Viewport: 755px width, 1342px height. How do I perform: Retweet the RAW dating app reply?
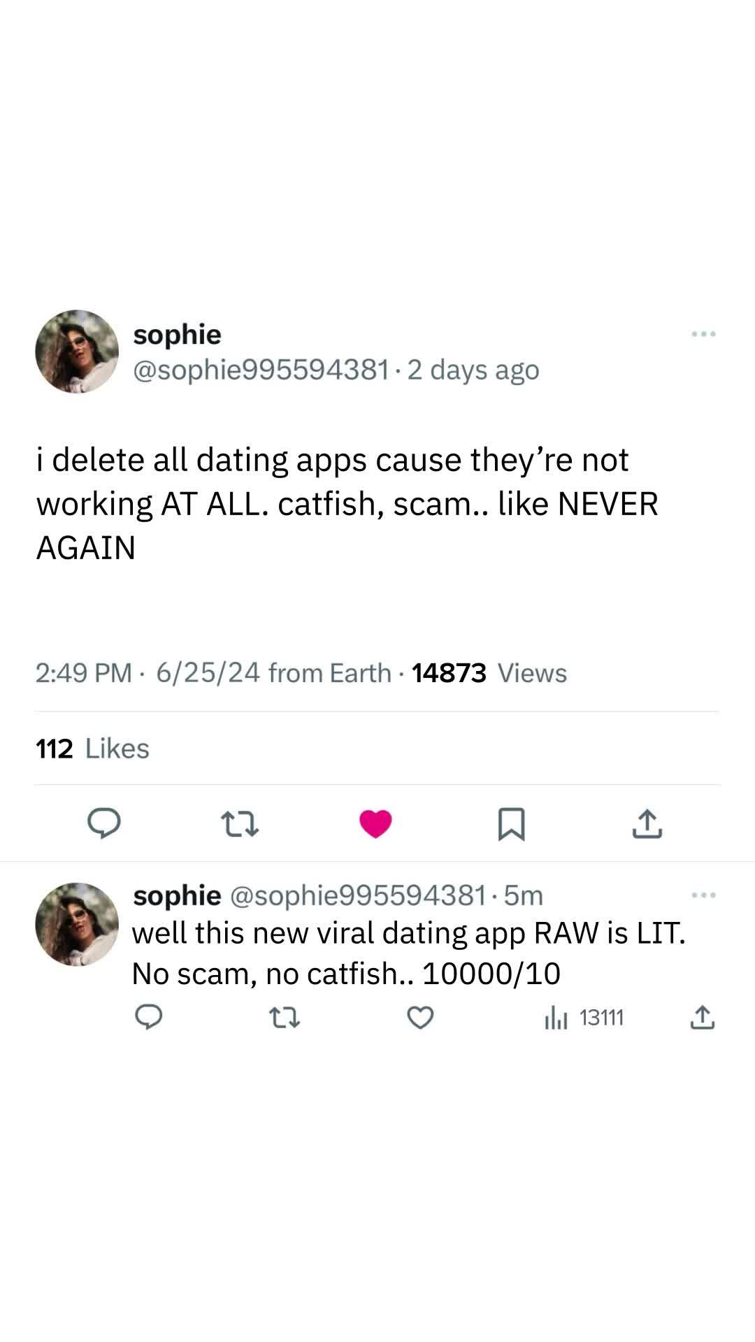pos(285,1018)
